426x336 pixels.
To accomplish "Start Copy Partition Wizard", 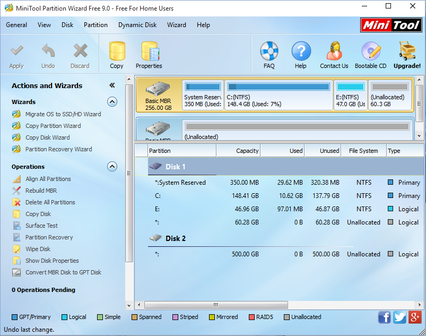I will click(x=53, y=126).
